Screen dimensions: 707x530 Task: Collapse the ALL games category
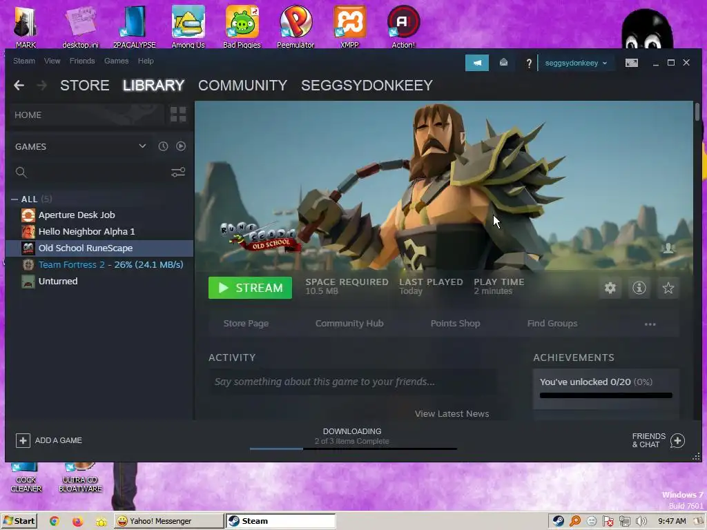tap(14, 199)
